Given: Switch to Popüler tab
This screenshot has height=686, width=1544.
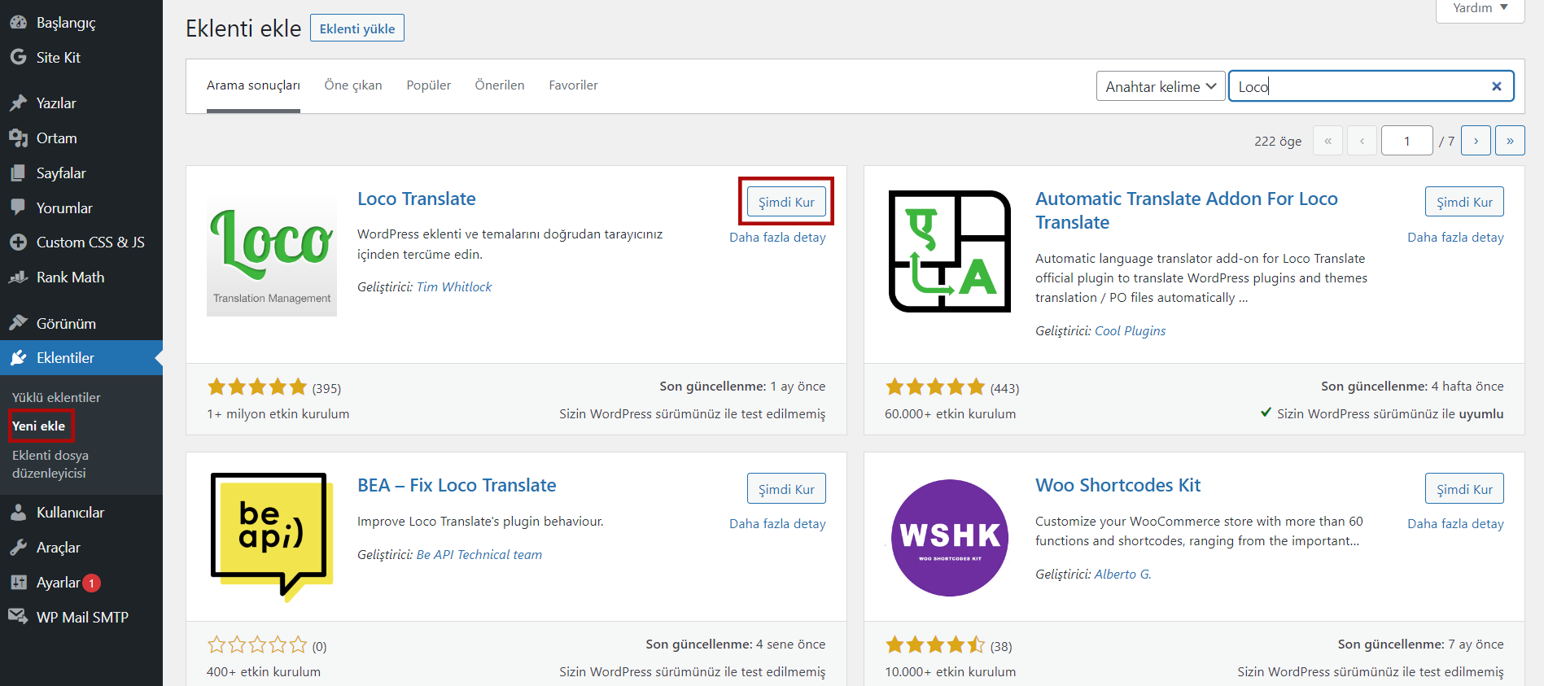Looking at the screenshot, I should (x=429, y=85).
